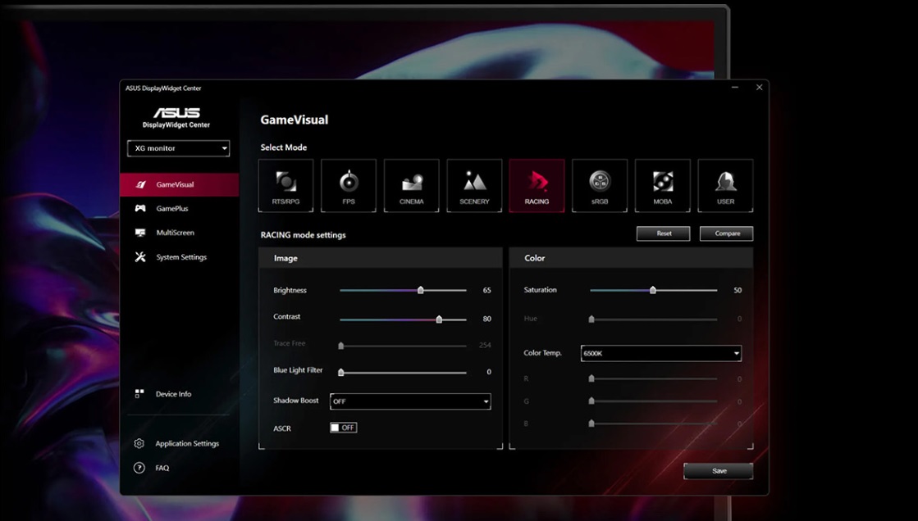This screenshot has width=918, height=521.
Task: Pick the SCENERY mode icon
Action: (x=474, y=185)
